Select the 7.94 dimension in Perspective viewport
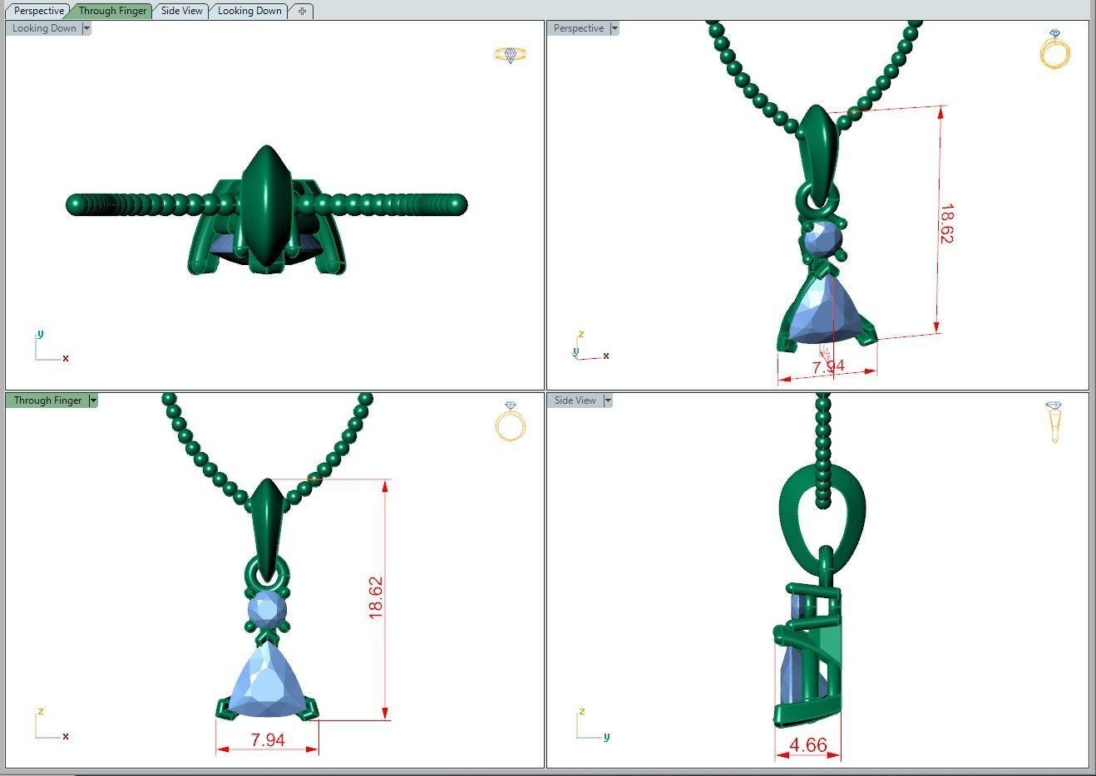Image resolution: width=1096 pixels, height=776 pixels. [x=828, y=366]
